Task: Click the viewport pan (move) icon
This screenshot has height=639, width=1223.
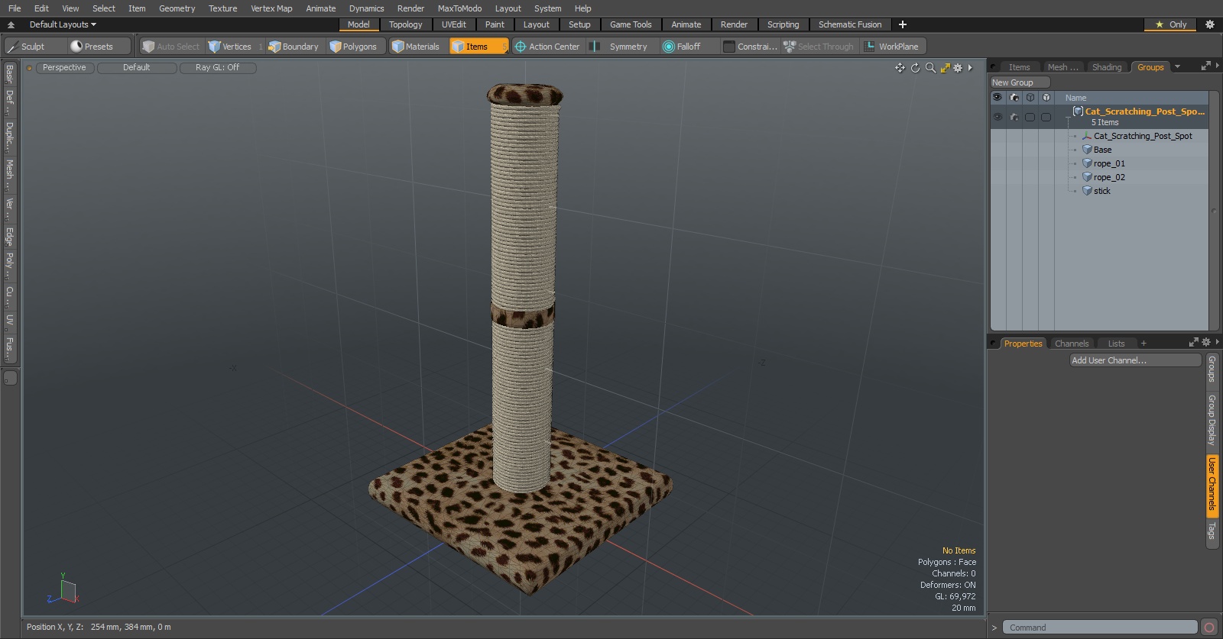Action: (900, 68)
